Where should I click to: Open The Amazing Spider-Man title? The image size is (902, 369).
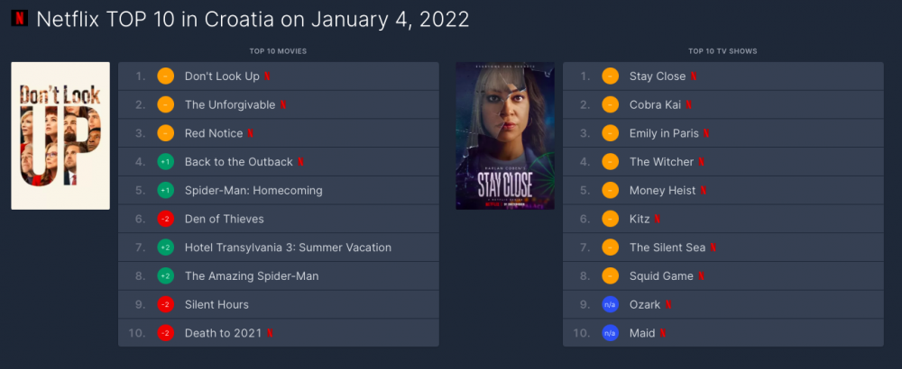252,276
